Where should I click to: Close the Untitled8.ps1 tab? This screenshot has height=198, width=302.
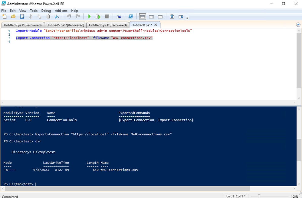click(x=156, y=25)
